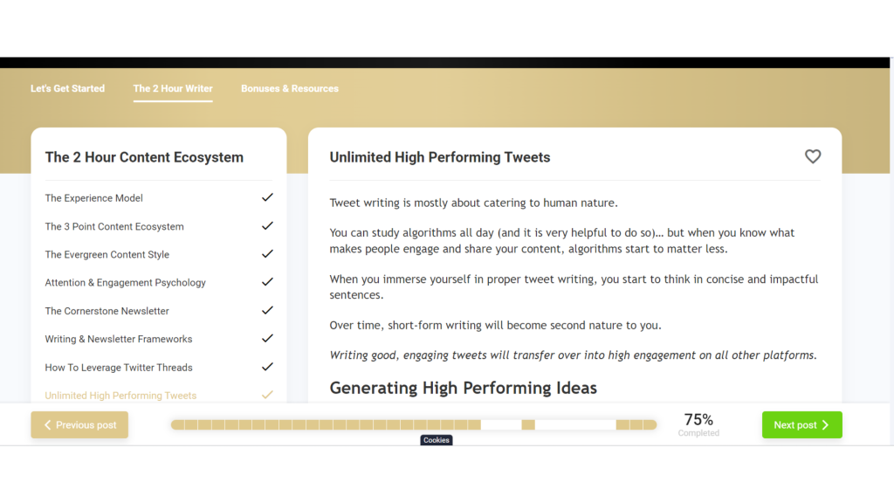Viewport: 894px width, 503px height.
Task: Open Attention & Engagement Psychology lesson
Action: click(125, 283)
